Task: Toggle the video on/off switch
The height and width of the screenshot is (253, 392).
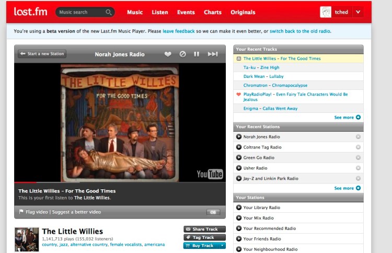Action: pos(213,212)
